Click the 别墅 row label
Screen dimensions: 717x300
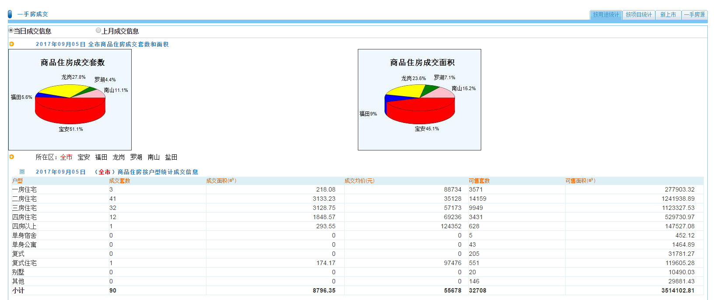[18, 272]
